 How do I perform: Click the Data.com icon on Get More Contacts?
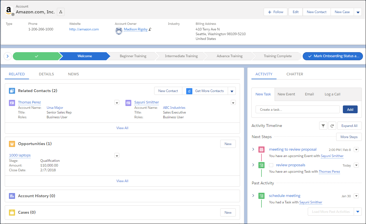[189, 91]
